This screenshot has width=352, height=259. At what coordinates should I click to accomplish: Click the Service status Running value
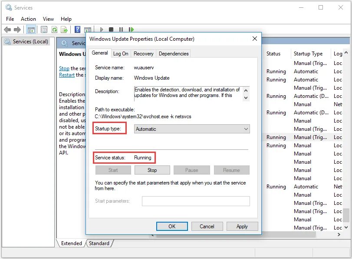142,158
